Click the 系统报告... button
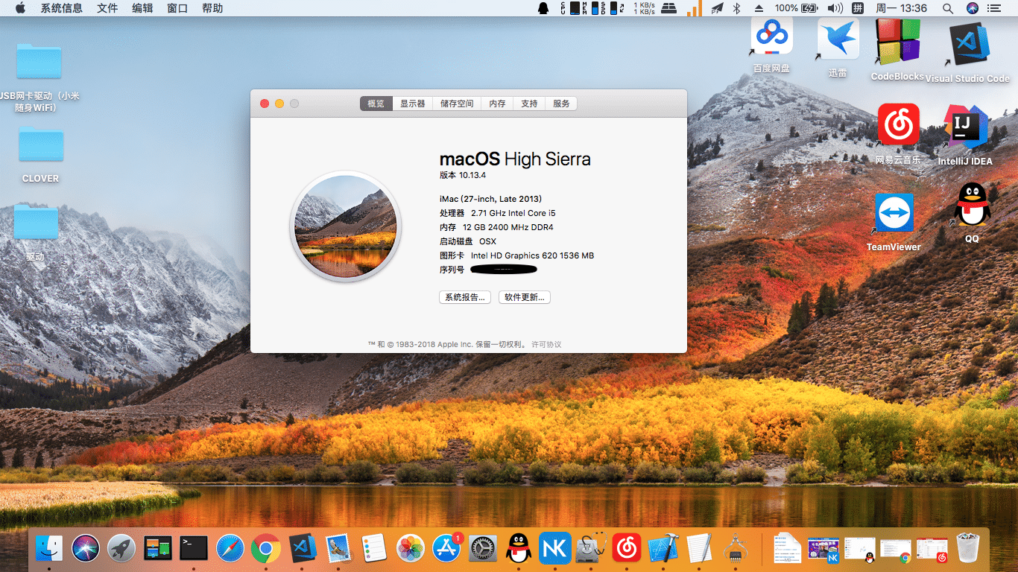Image resolution: width=1018 pixels, height=572 pixels. pyautogui.click(x=465, y=297)
